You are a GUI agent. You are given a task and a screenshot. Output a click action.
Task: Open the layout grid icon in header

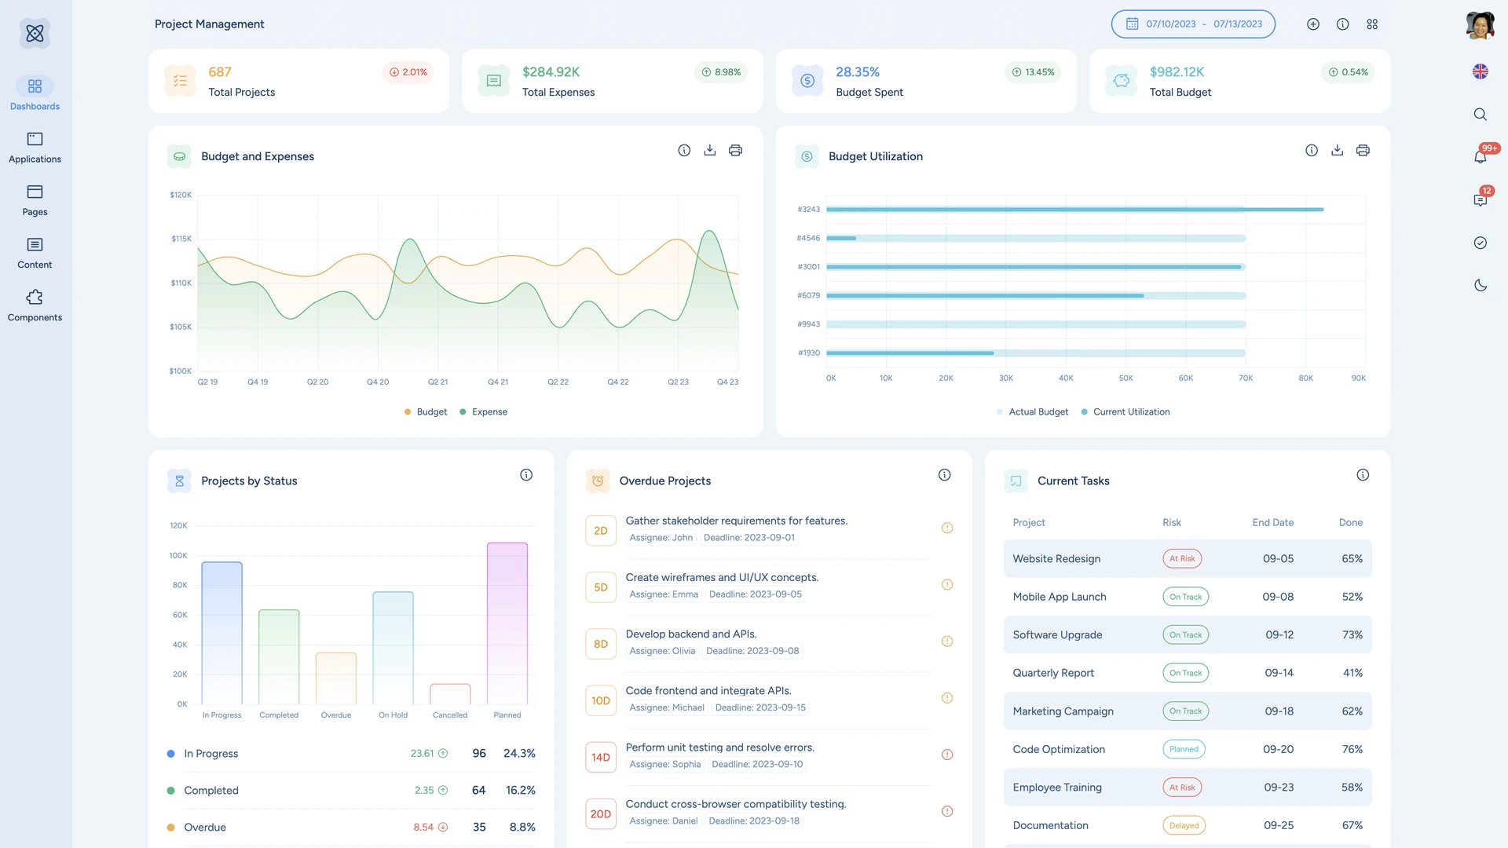1372,24
